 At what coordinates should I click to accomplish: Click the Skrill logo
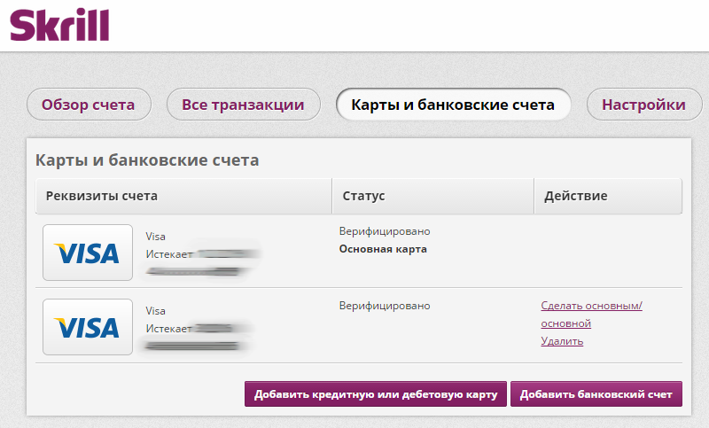(x=60, y=24)
